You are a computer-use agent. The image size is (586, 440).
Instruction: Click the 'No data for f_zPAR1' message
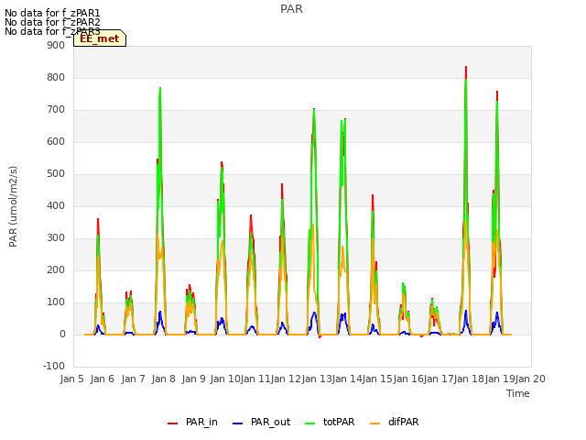(52, 14)
